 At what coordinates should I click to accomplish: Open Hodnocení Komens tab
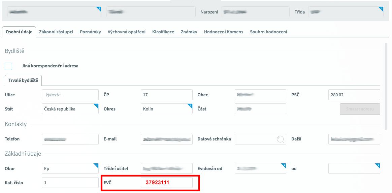[x=223, y=32]
